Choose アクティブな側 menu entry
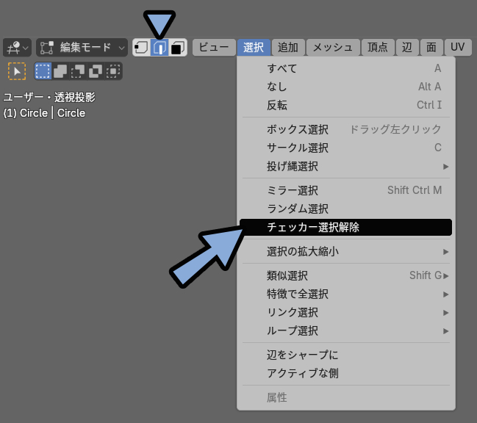This screenshot has width=477, height=423. [346, 373]
